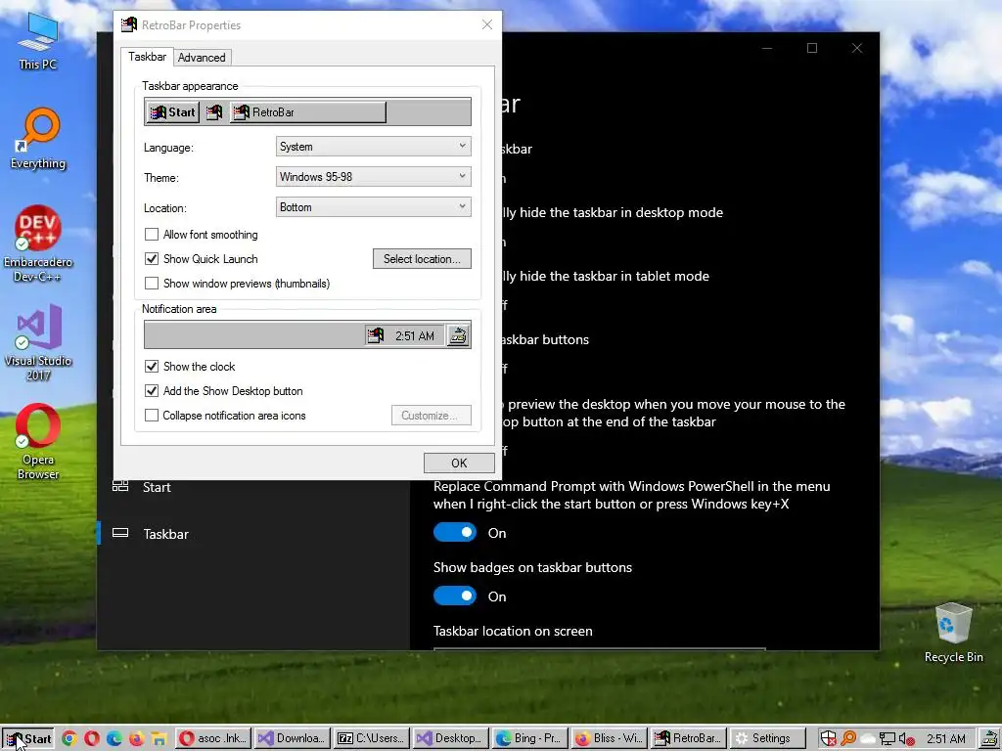The height and width of the screenshot is (751, 1002).
Task: Uncheck Show Quick Launch
Action: pyautogui.click(x=152, y=258)
